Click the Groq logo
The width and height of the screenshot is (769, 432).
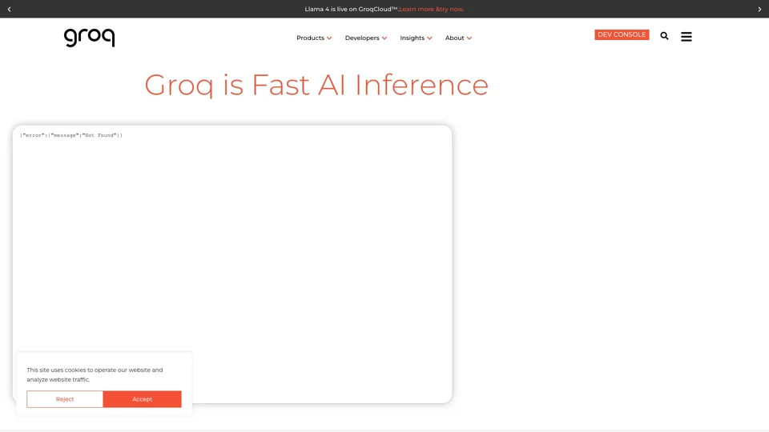(89, 38)
